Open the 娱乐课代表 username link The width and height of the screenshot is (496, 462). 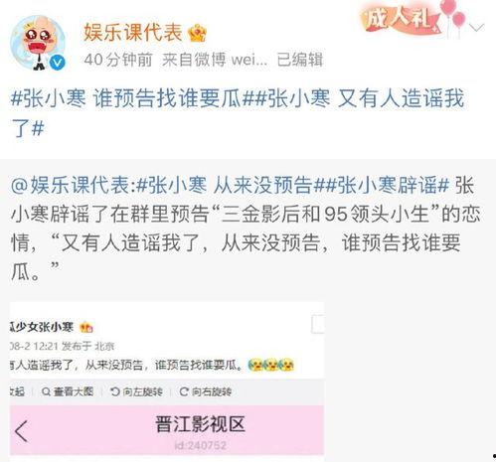click(x=133, y=33)
